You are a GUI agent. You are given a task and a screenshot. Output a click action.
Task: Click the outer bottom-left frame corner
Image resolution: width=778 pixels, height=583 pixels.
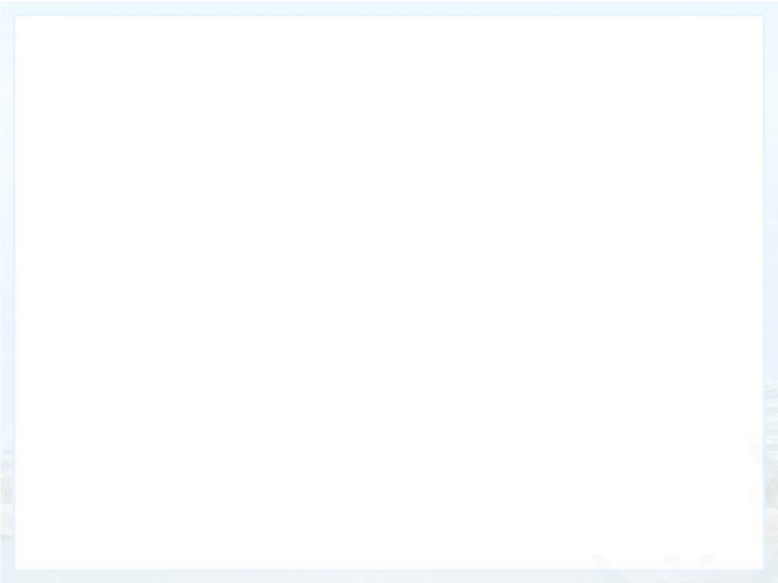pyautogui.click(x=4, y=579)
